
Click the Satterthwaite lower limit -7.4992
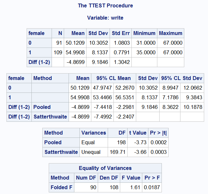pos(103,117)
